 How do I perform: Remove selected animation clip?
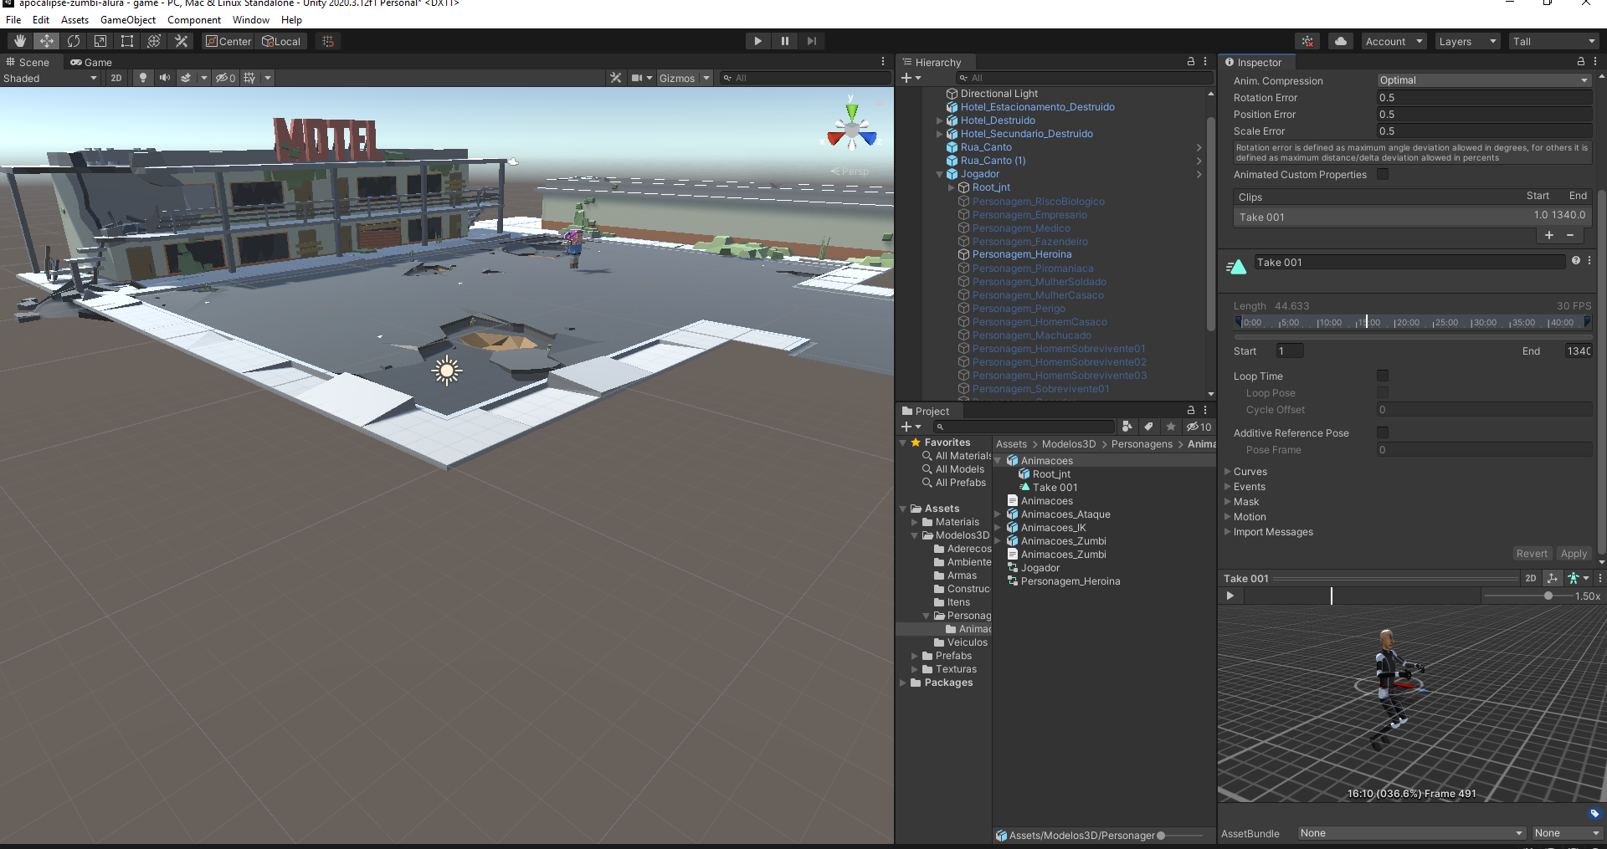[1570, 235]
